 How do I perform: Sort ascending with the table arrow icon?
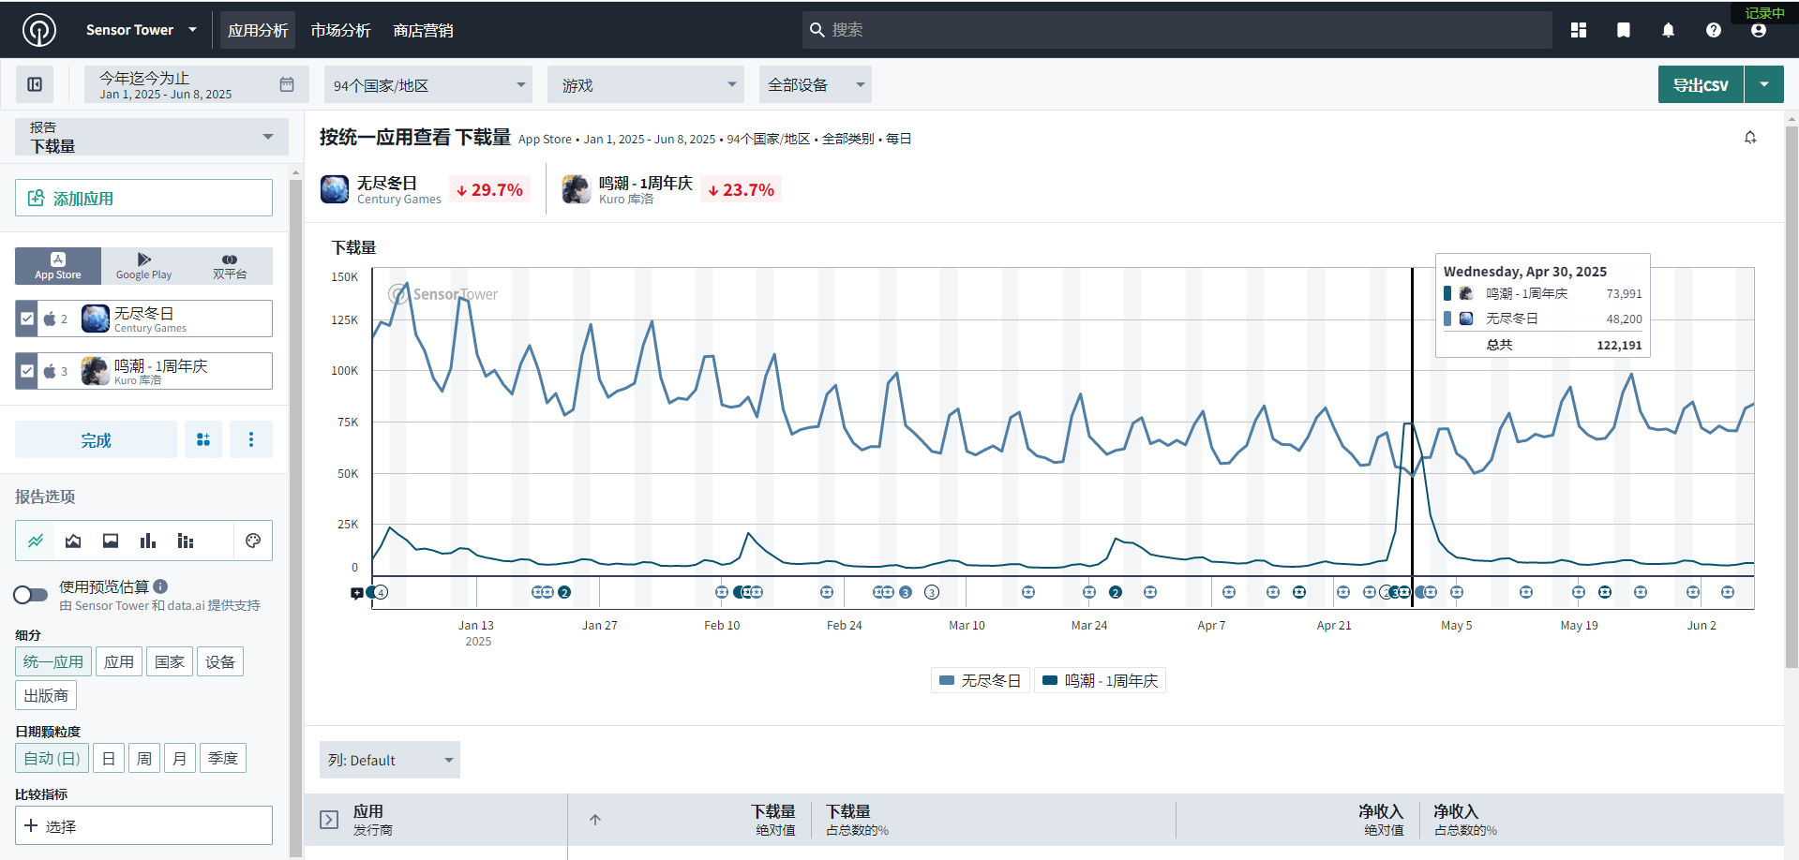pyautogui.click(x=594, y=820)
